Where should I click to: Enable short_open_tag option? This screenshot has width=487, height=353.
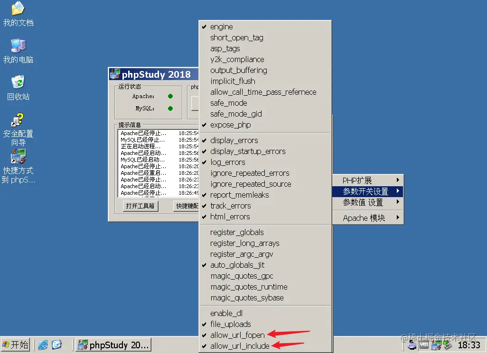pos(265,38)
